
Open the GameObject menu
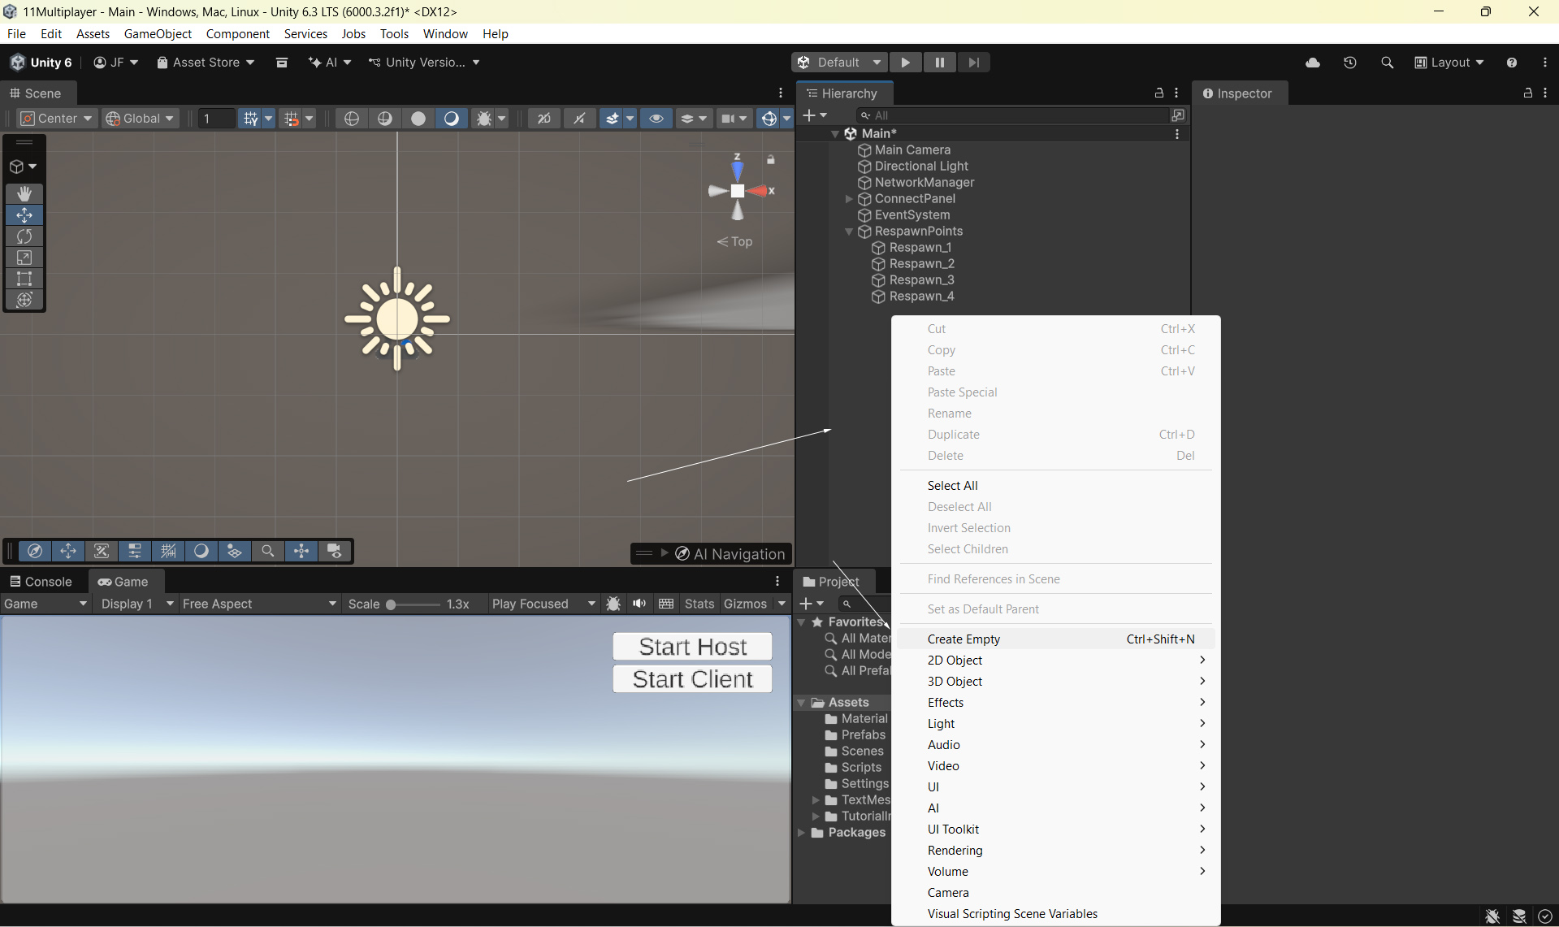click(158, 34)
